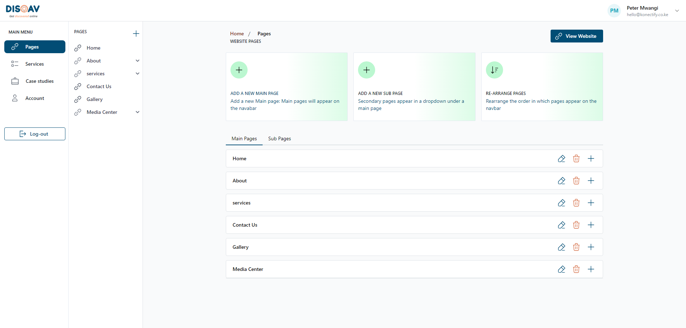The image size is (686, 328).
Task: Open Case studies from main menu
Action: pyautogui.click(x=39, y=81)
